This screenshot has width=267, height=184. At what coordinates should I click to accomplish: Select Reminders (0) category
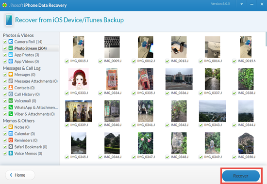click(x=26, y=140)
